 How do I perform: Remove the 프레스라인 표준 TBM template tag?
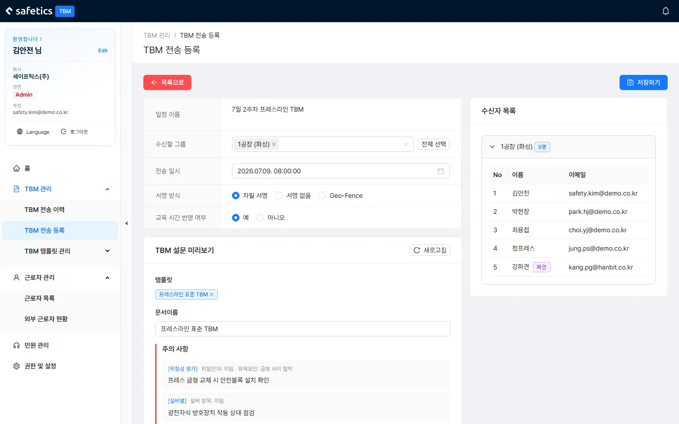pos(212,294)
